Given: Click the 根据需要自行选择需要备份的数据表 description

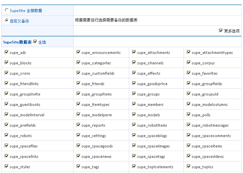Looking at the screenshot, I should (106, 20).
